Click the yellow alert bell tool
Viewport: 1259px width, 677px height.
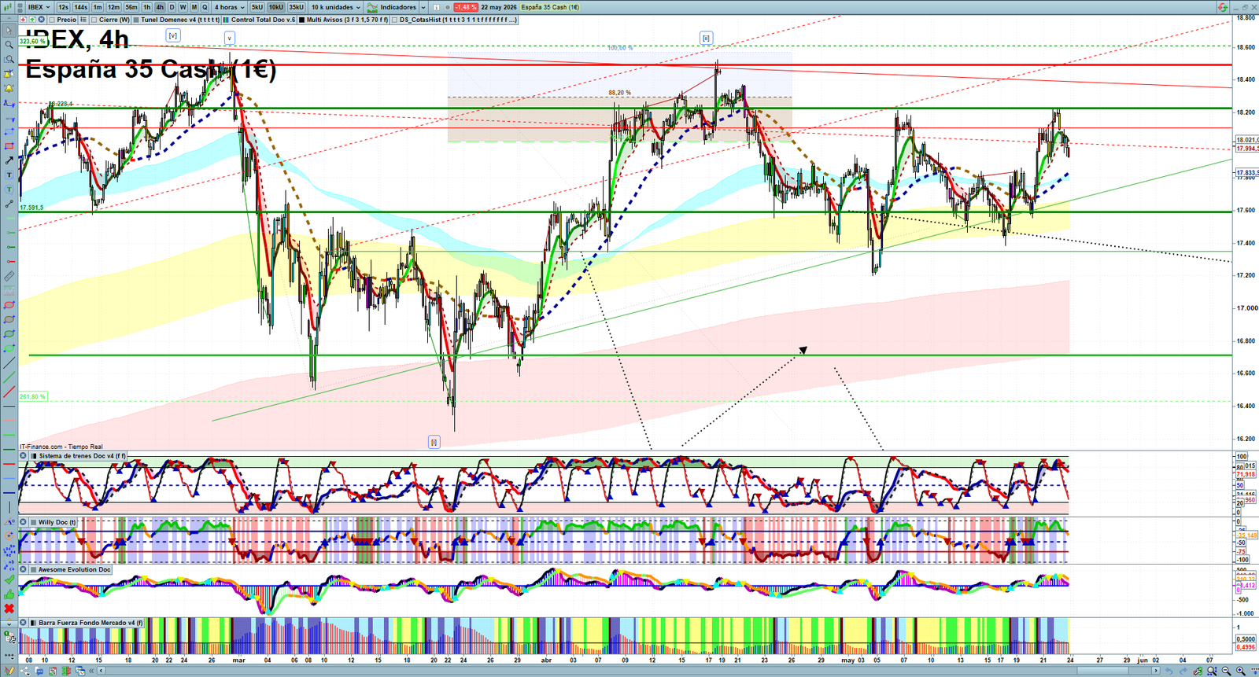coord(9,88)
